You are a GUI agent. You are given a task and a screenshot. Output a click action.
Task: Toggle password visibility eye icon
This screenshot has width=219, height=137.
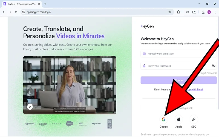point(214,66)
